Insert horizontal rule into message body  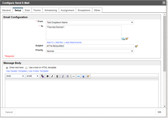[x=74, y=76]
